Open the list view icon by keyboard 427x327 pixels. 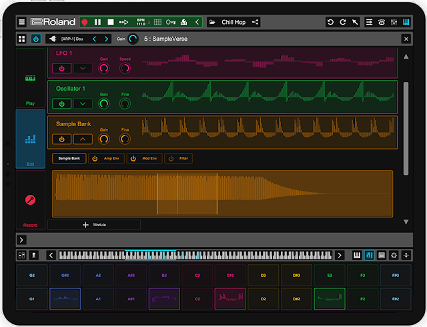[x=382, y=256]
